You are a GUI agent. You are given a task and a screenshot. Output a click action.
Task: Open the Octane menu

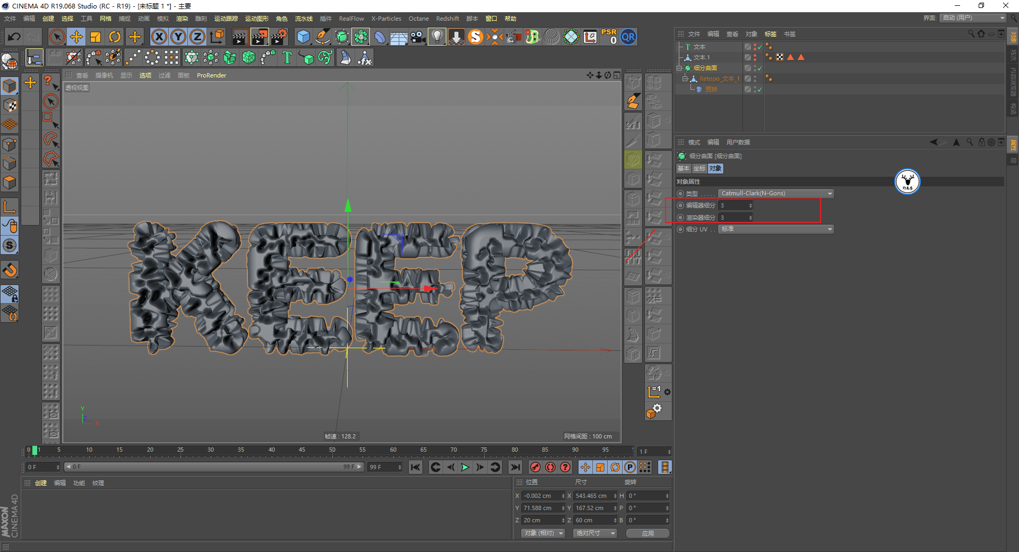pos(418,19)
